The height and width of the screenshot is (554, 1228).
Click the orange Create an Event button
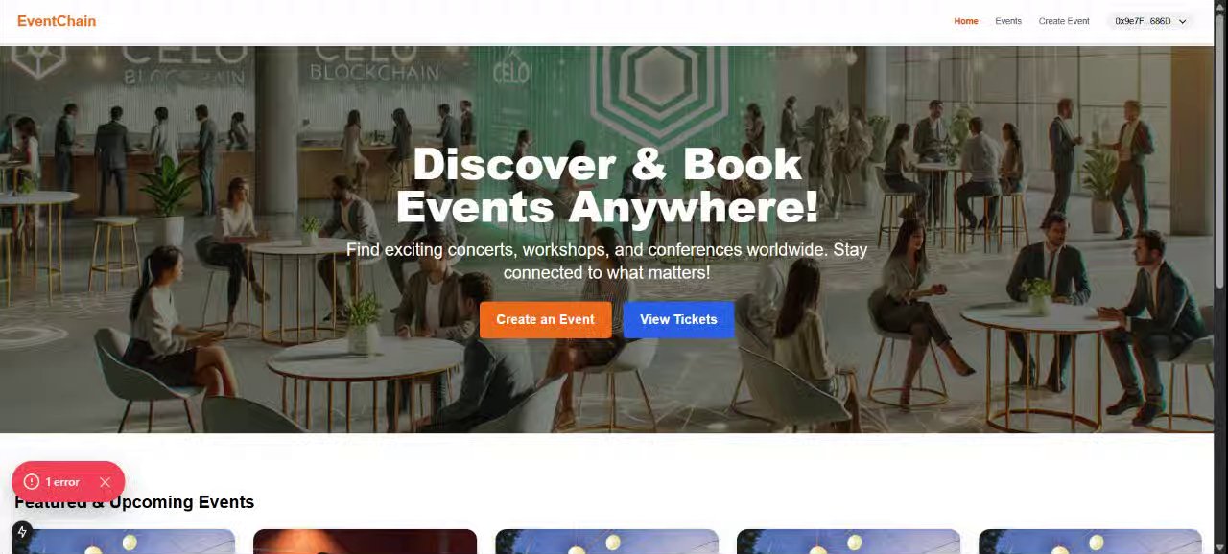pyautogui.click(x=545, y=319)
